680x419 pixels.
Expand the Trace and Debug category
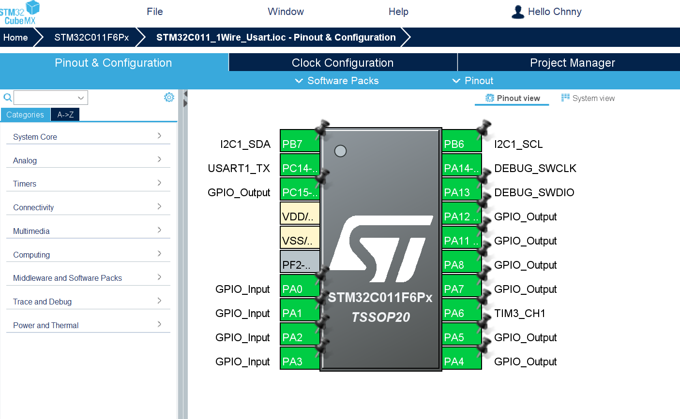click(x=88, y=302)
